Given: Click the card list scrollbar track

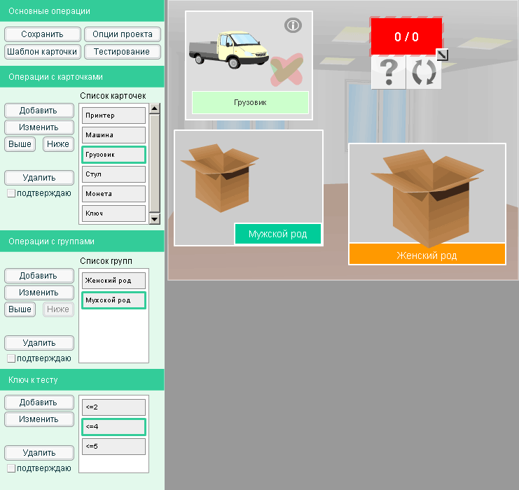Looking at the screenshot, I should pyautogui.click(x=155, y=163).
